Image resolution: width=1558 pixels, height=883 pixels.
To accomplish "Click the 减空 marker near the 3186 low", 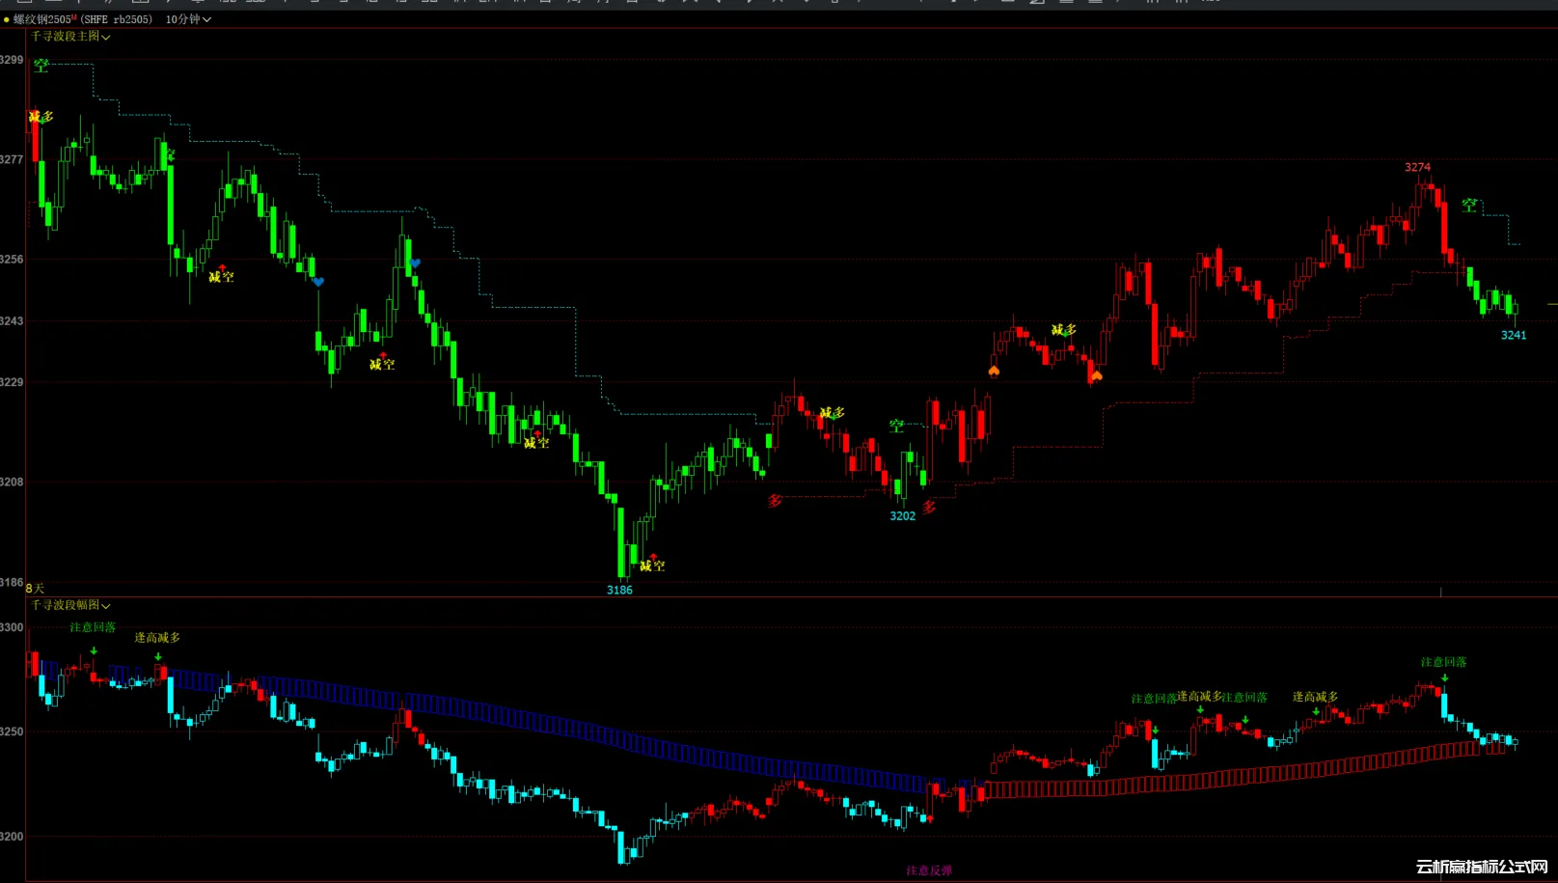I will pos(652,566).
